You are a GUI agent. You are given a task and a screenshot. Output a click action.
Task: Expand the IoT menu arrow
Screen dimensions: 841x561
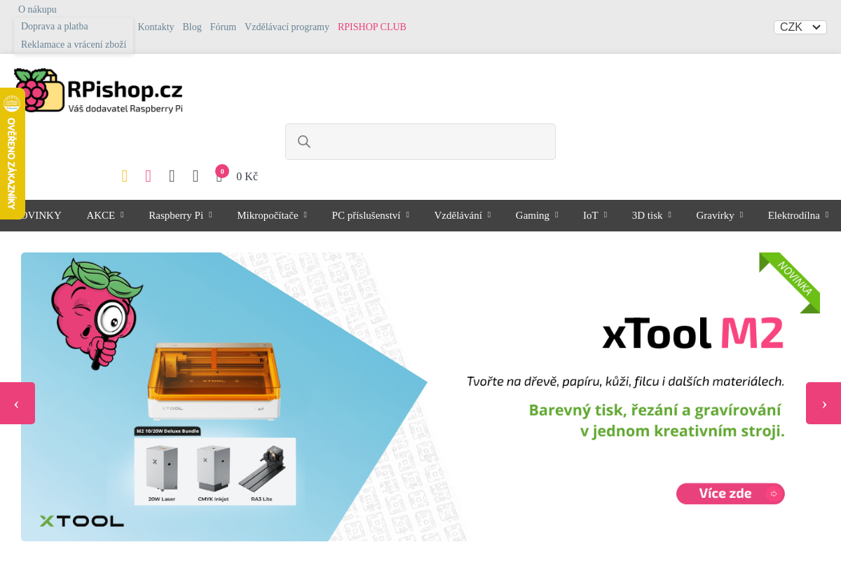[x=605, y=215]
